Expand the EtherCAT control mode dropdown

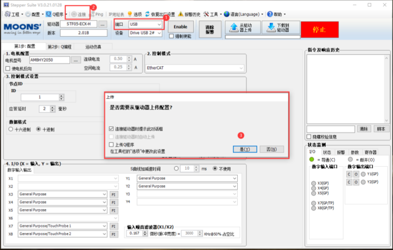coord(241,68)
